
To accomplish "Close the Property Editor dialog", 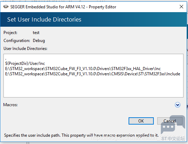I will click(181, 7).
